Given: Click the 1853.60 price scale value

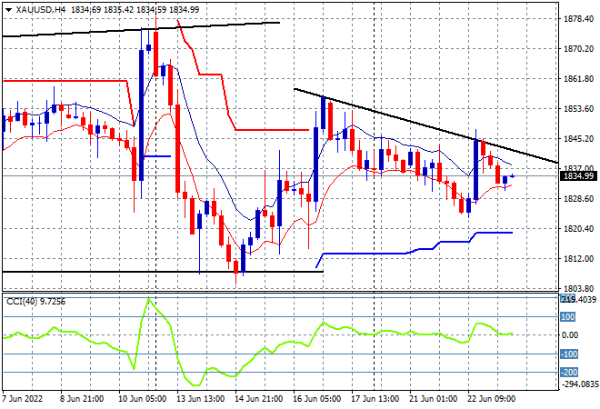Looking at the screenshot, I should click(578, 109).
